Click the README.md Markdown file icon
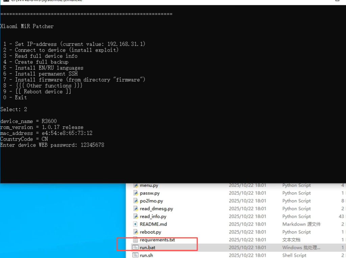Viewport: 346px width, 258px height. 136,224
